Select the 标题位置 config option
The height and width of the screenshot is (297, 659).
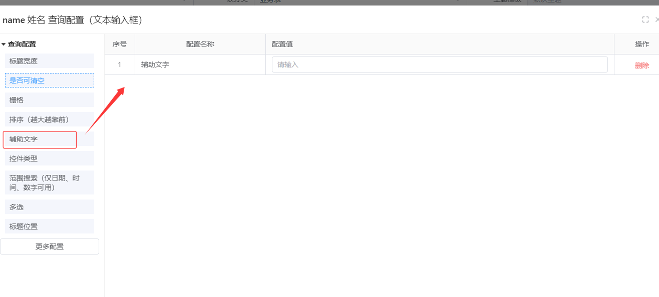[50, 226]
